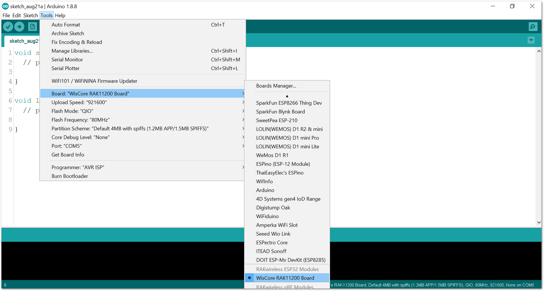544x291 pixels.
Task: Select the WisCore RAK11200 Board radio option
Action: click(x=287, y=278)
